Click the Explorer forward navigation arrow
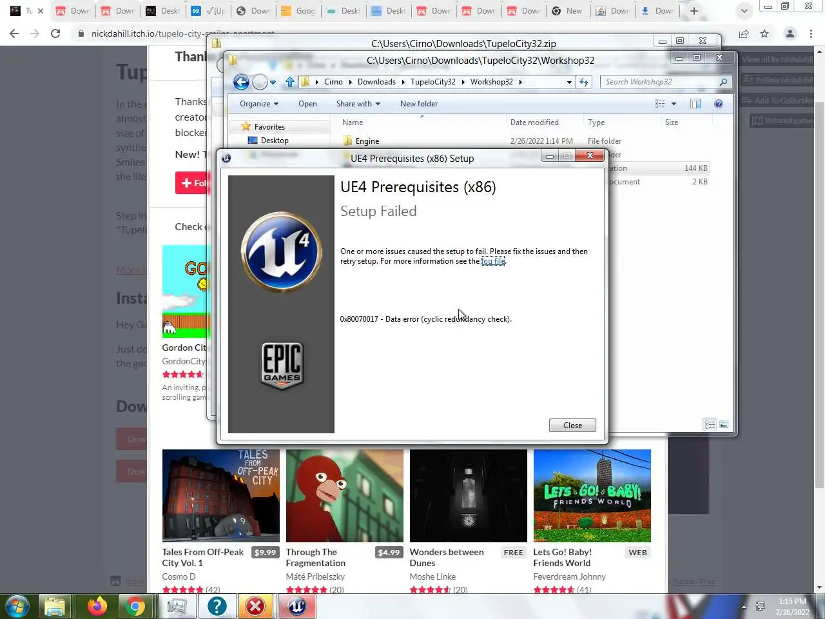The image size is (825, 619). (x=260, y=82)
